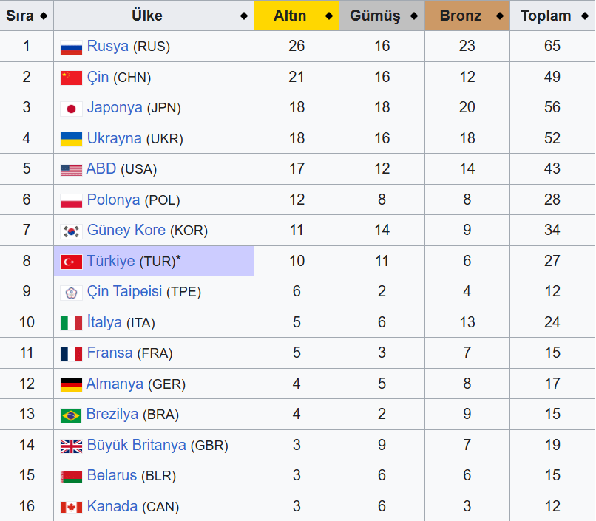Click the Russian flag icon
The height and width of the screenshot is (521, 596).
click(x=71, y=47)
